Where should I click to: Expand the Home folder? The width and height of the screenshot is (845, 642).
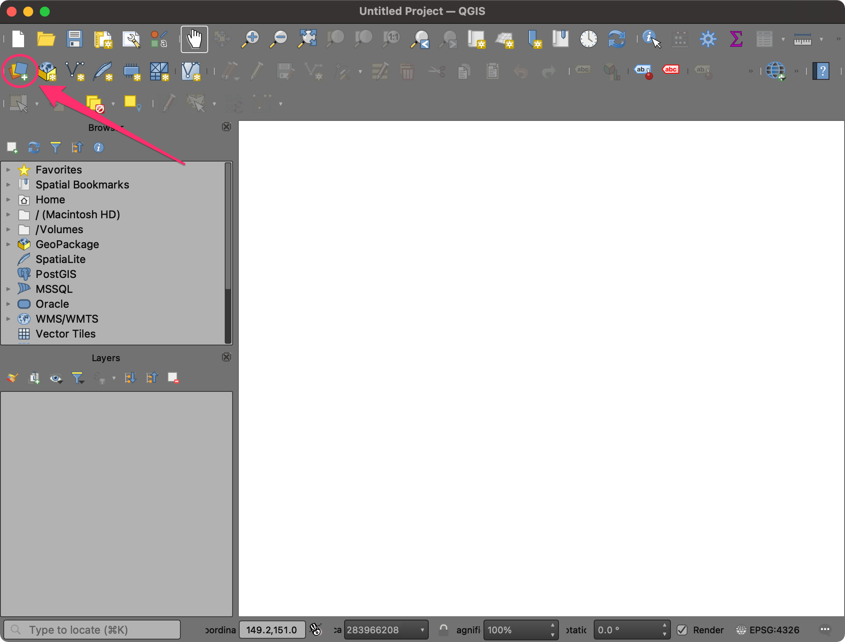point(8,200)
